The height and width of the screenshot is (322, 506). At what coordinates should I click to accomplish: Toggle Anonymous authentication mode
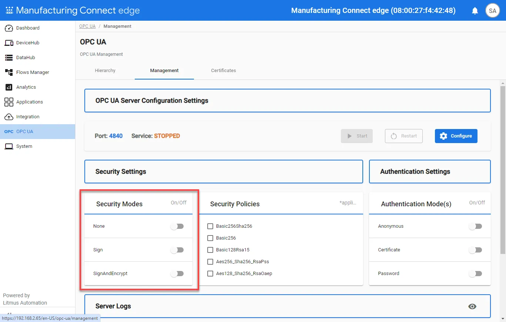(475, 226)
